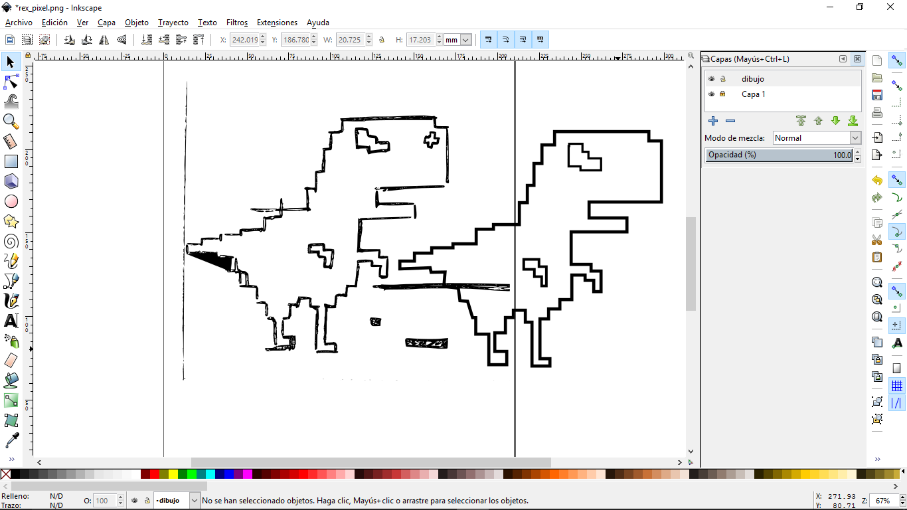
Task: Expand commands bar overflow chevron at bottom right
Action: 877,459
